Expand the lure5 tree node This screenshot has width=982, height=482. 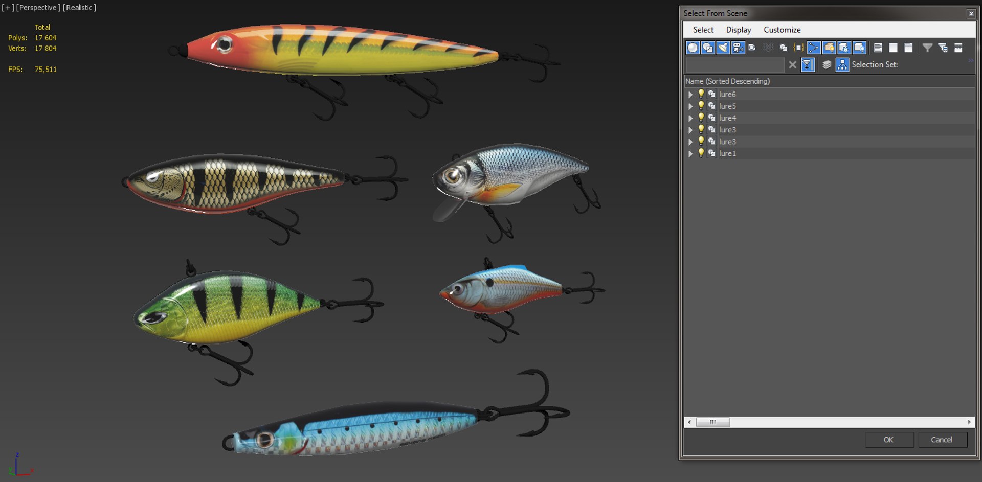(690, 106)
